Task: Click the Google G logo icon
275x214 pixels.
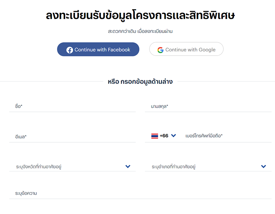Action: coord(161,50)
